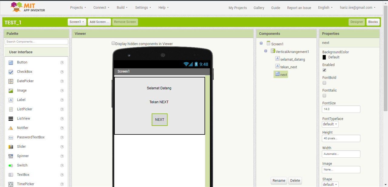The width and height of the screenshot is (388, 187).
Task: Open help icon next to CheckBox
Action: click(x=62, y=72)
